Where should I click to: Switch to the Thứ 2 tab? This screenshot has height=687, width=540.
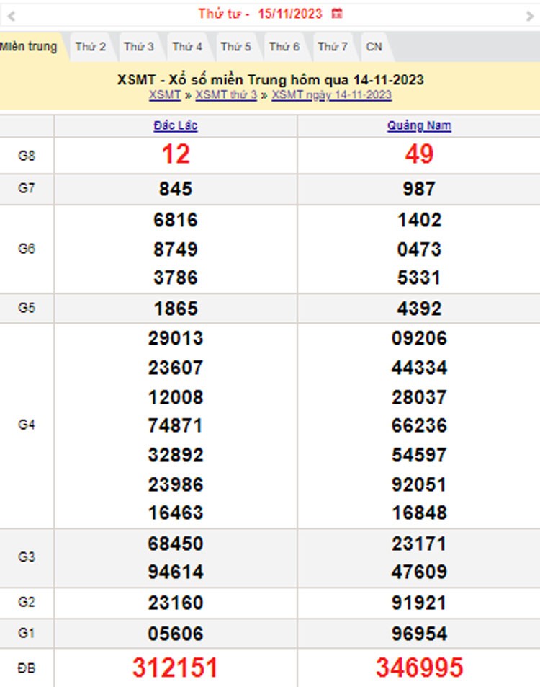tap(91, 47)
